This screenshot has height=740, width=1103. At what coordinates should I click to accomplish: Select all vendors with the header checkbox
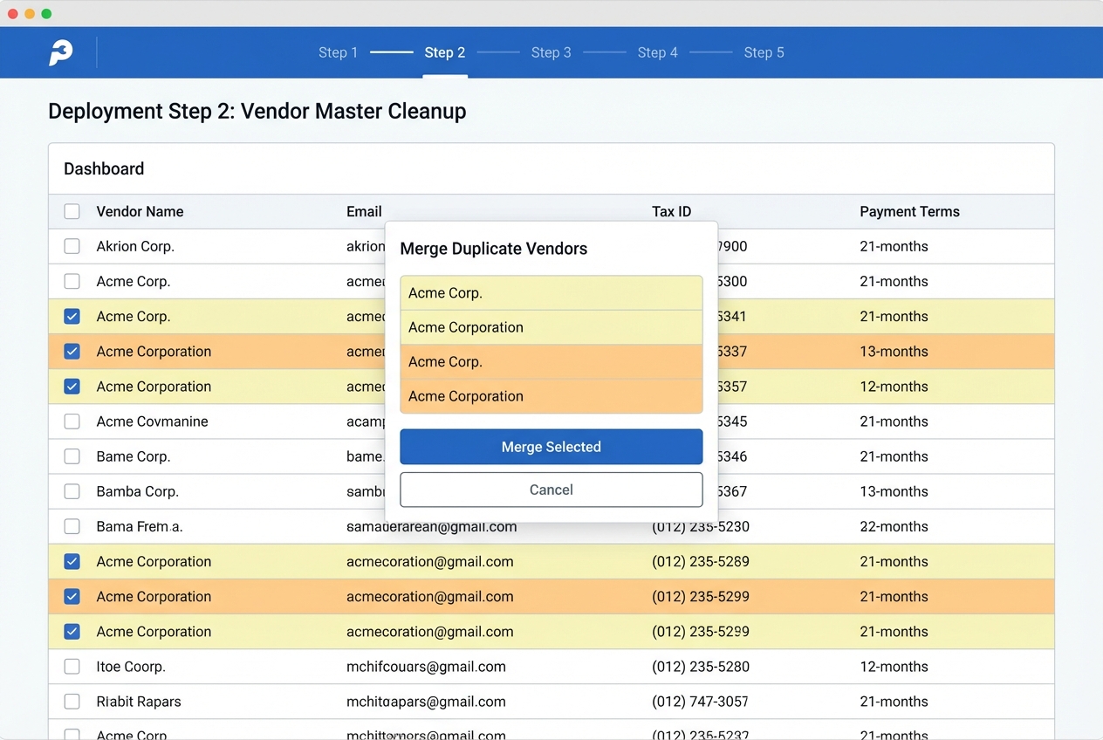click(72, 211)
